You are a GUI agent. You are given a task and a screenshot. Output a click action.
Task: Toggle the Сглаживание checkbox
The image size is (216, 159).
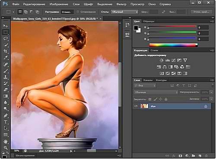click(x=78, y=12)
